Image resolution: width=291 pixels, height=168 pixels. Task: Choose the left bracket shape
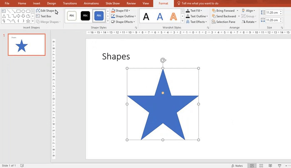point(18,21)
